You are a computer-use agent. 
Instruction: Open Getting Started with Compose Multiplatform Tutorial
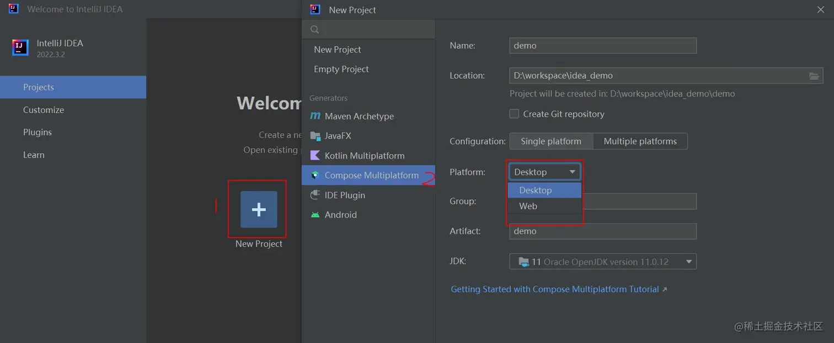pos(555,289)
